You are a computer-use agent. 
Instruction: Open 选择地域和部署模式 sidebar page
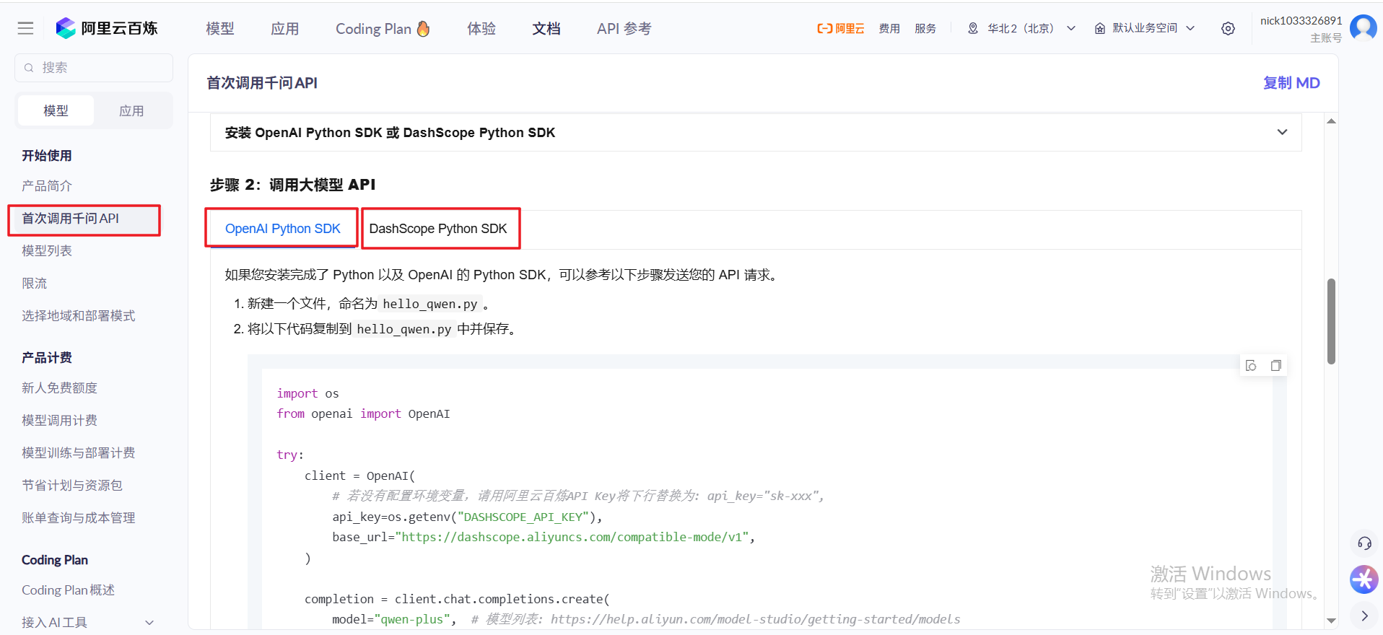click(79, 316)
